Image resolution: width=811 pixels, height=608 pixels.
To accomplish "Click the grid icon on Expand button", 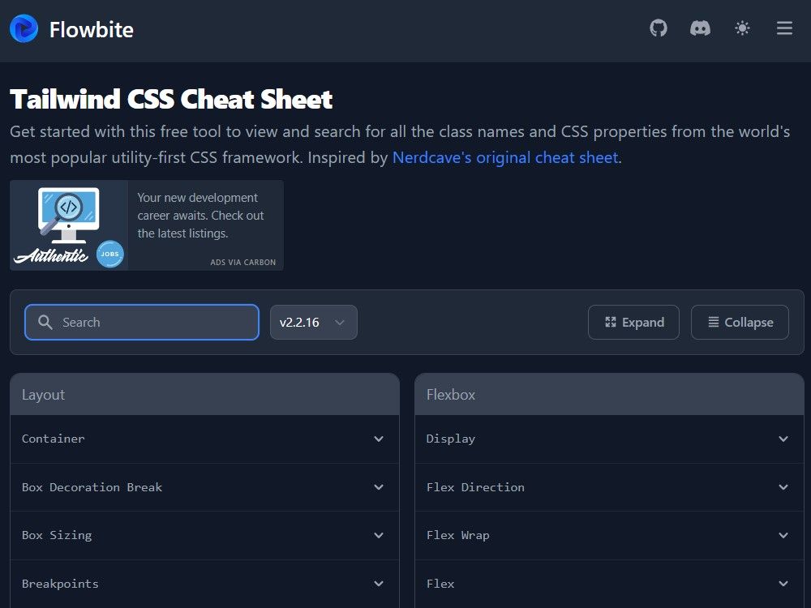I will click(x=610, y=322).
